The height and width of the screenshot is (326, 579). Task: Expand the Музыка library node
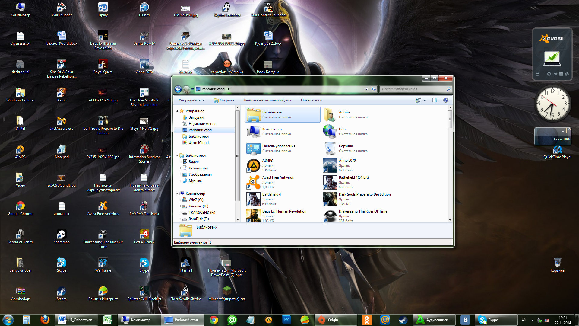180,181
